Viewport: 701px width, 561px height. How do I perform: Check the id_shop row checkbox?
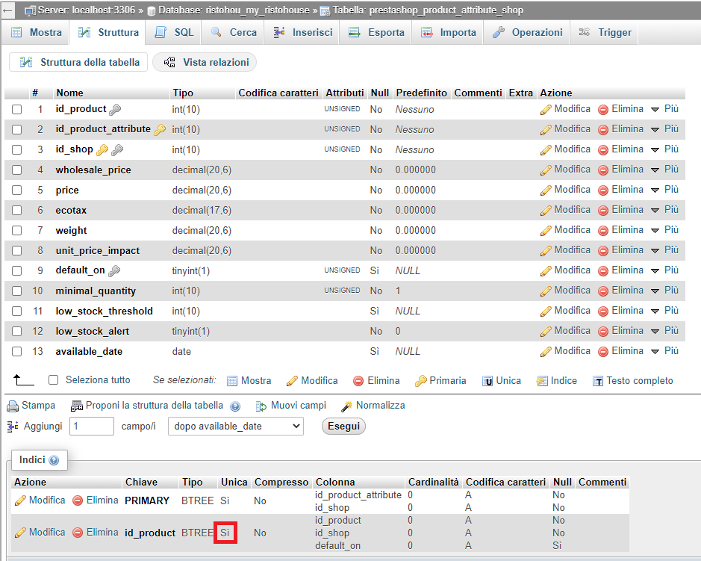pos(17,150)
